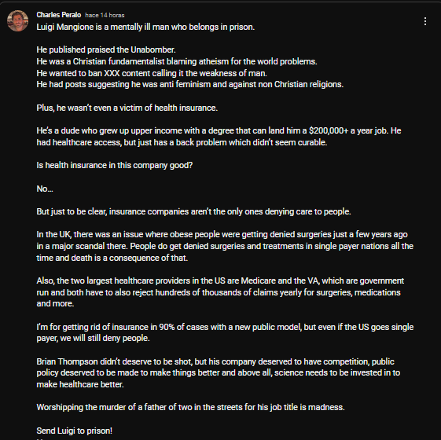
Task: Click the 'Worshipping the murder' sentence
Action: [191, 407]
